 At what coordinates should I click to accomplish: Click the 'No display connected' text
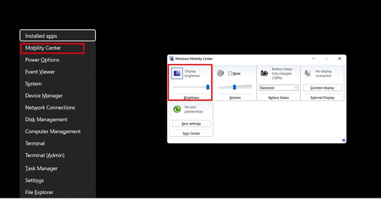pyautogui.click(x=323, y=73)
